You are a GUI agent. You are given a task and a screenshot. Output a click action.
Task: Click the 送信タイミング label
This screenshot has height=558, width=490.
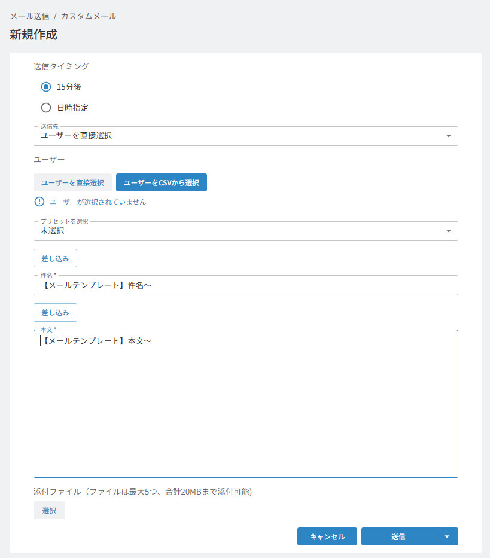click(61, 66)
